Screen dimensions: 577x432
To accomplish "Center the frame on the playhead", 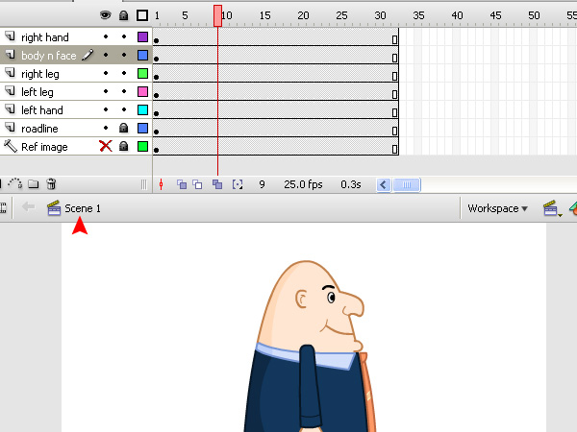I will coord(162,184).
